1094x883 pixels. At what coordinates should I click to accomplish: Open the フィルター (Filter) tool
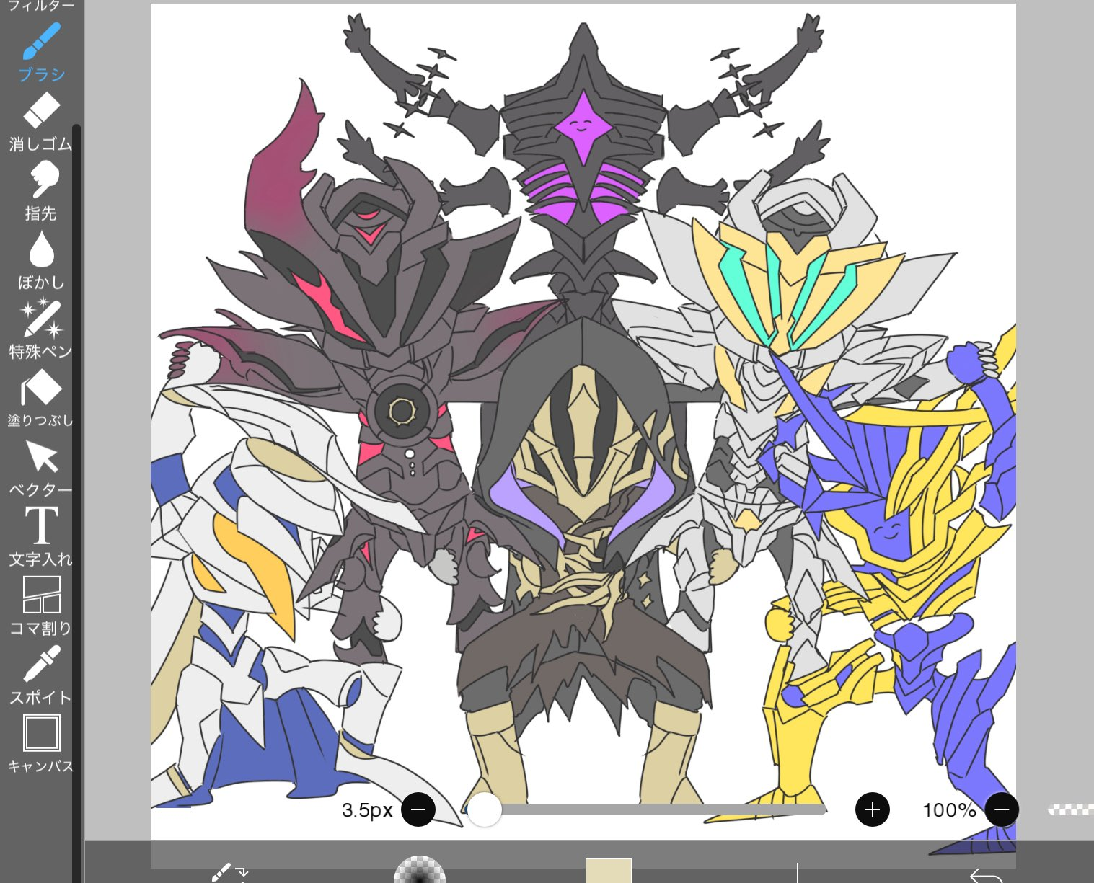[41, 6]
